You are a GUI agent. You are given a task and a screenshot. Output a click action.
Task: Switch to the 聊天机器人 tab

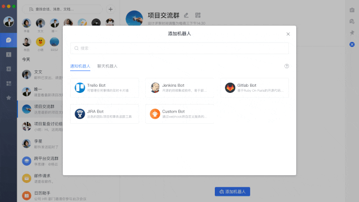click(x=107, y=66)
